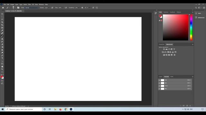Screen dimensions: 206x115
Task: Select the Lasso tool
Action: coord(2,19)
